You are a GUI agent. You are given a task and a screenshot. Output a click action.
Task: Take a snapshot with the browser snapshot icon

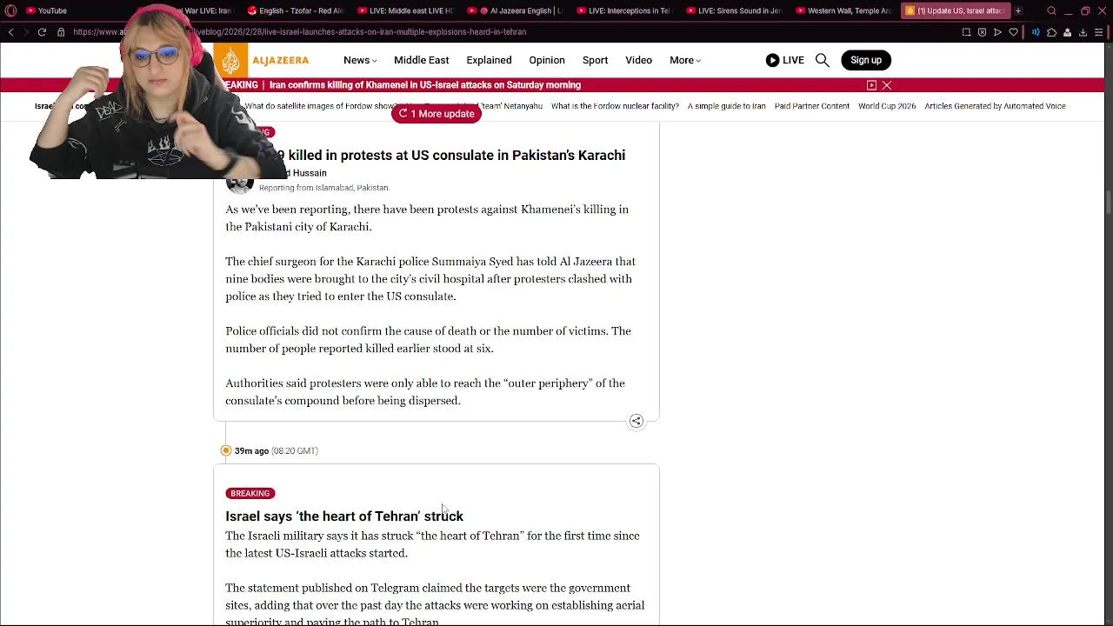pyautogui.click(x=966, y=32)
